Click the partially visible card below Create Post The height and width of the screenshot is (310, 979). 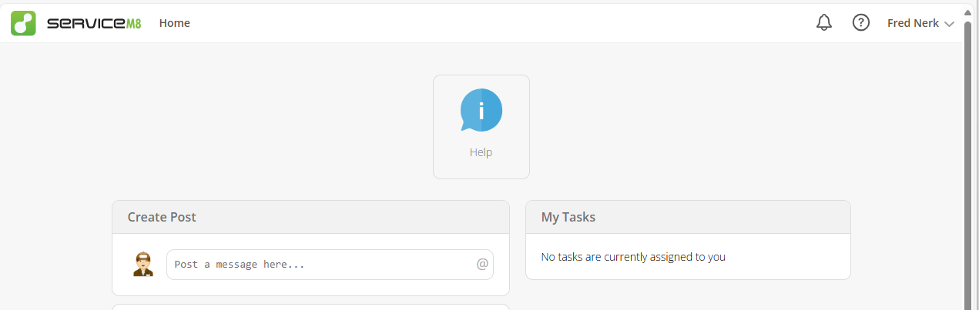[x=310, y=307]
